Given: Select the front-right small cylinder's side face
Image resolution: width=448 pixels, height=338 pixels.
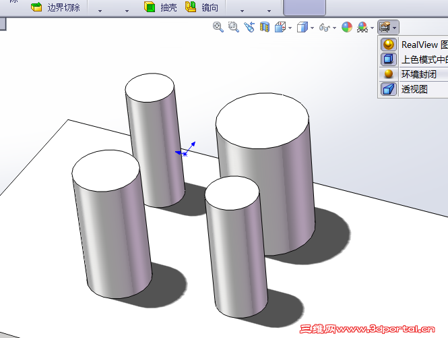Looking at the screenshot, I should pos(236,258).
